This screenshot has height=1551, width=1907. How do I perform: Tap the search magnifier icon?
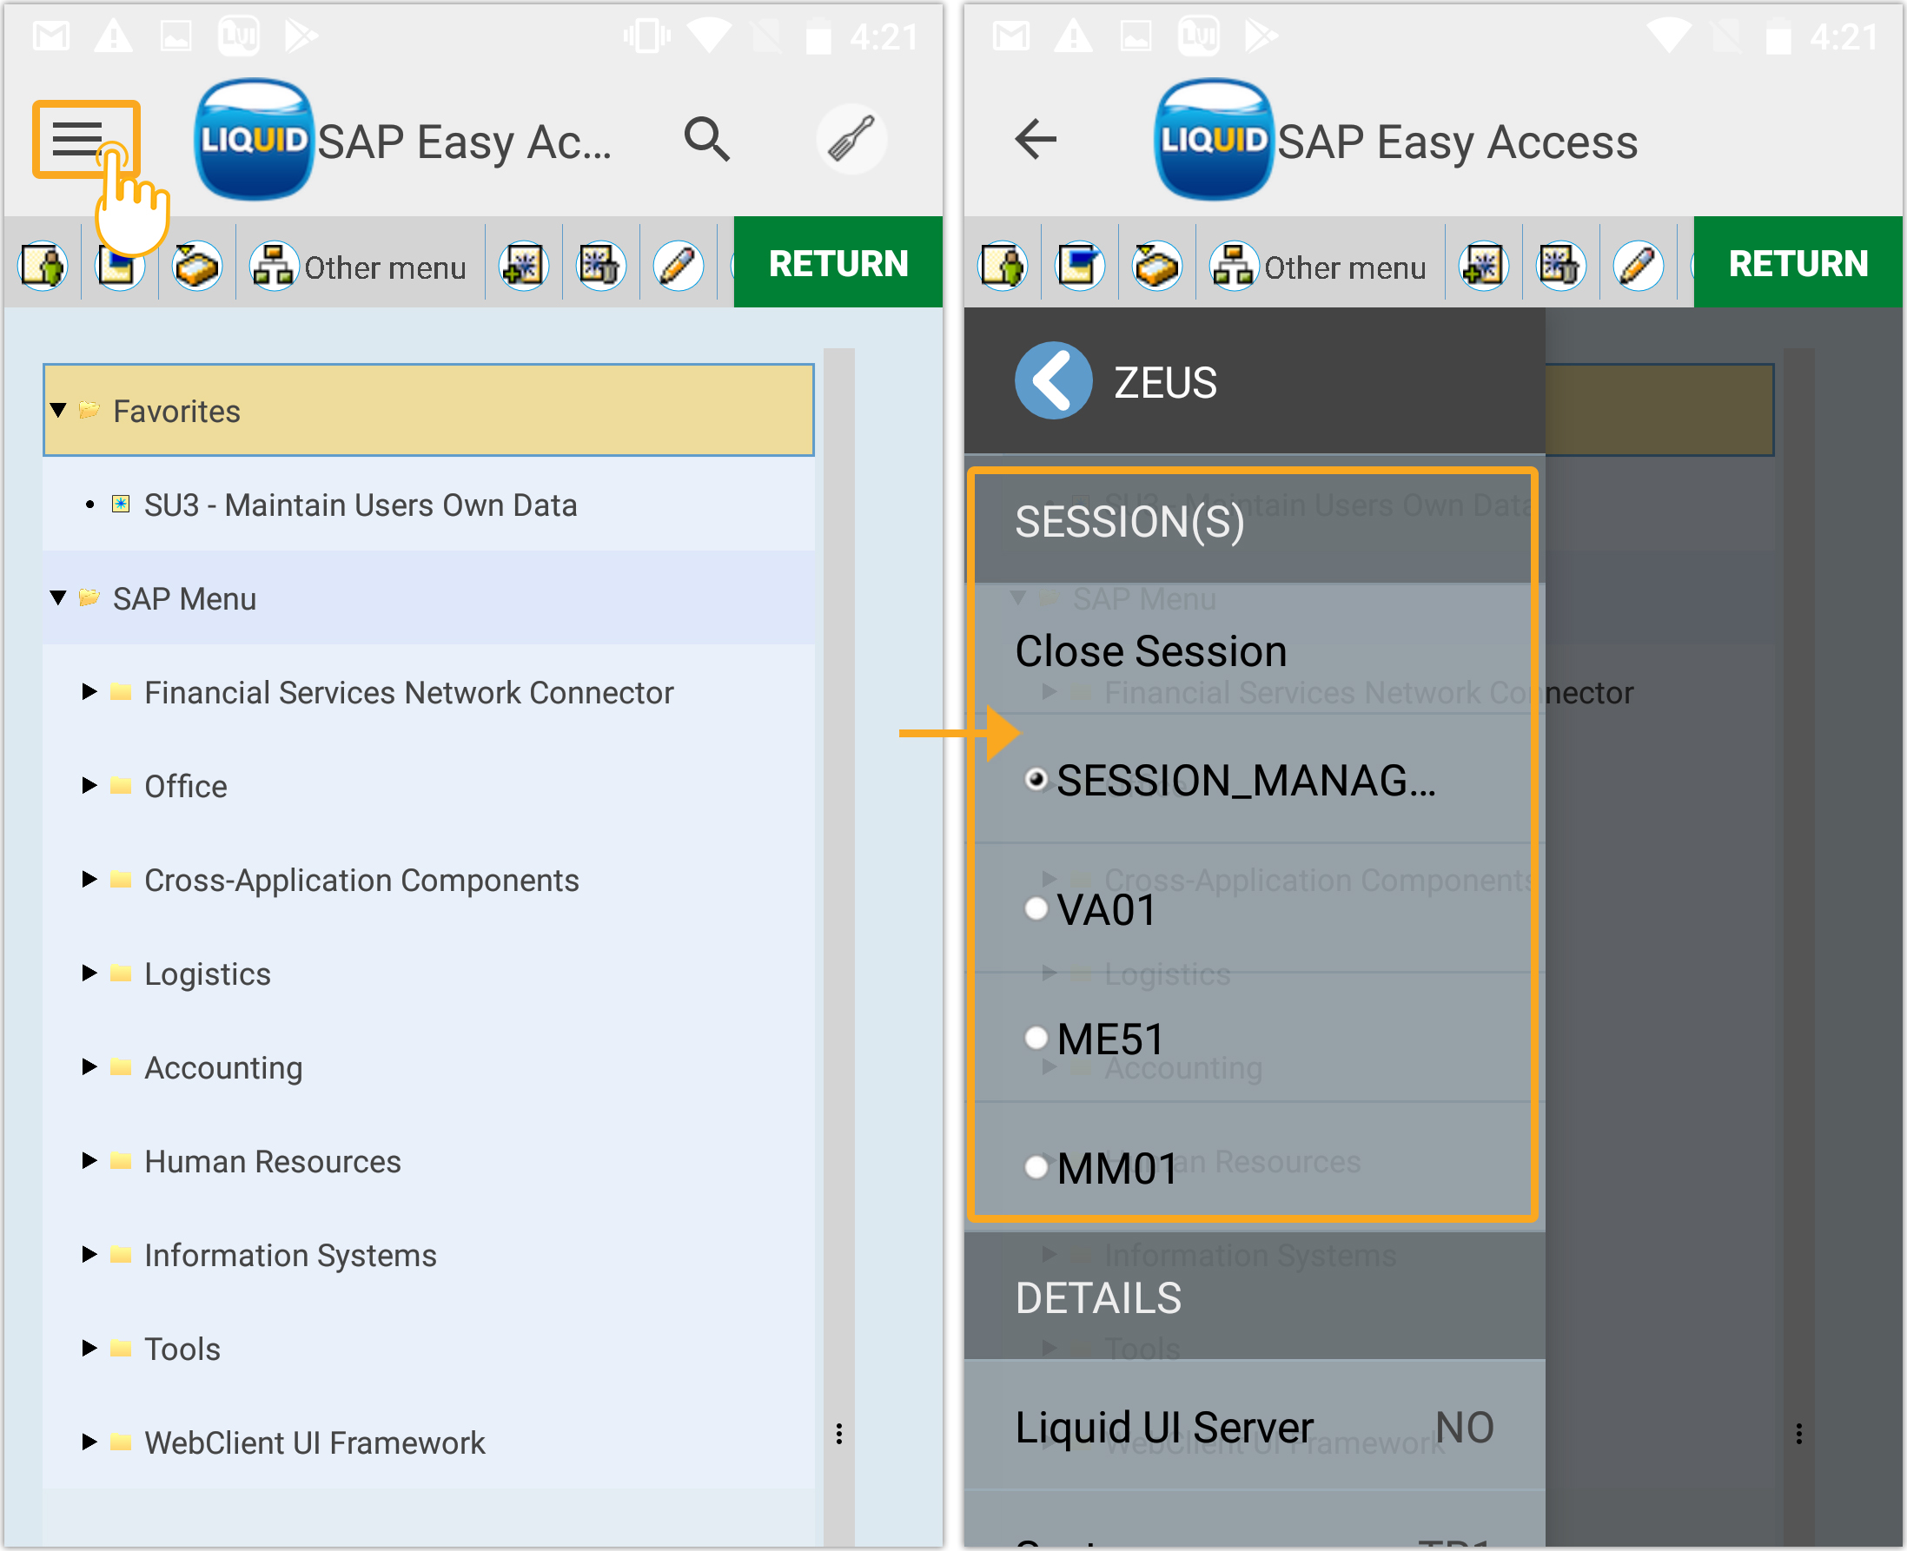click(706, 139)
